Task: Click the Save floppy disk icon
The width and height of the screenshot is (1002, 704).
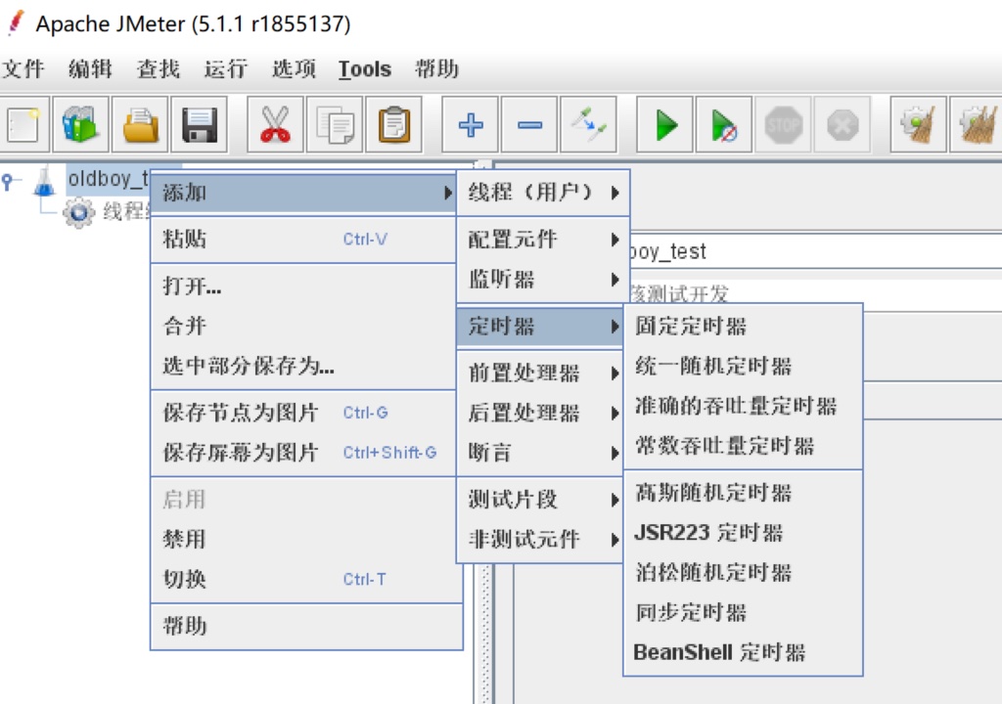Action: point(200,125)
